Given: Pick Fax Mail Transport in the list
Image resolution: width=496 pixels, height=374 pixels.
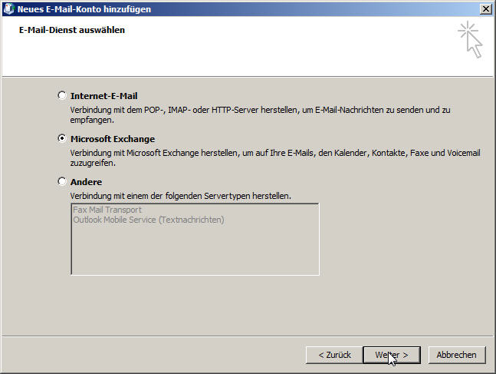Looking at the screenshot, I should point(107,210).
